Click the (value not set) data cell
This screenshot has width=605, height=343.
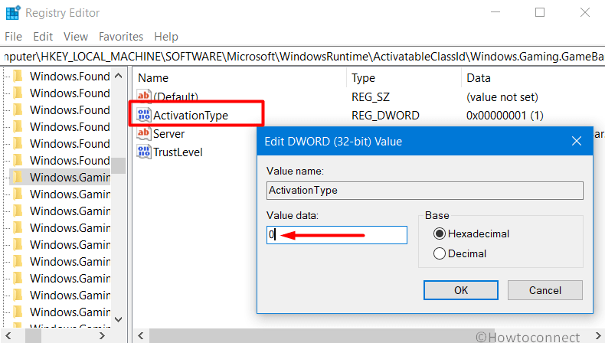point(502,96)
